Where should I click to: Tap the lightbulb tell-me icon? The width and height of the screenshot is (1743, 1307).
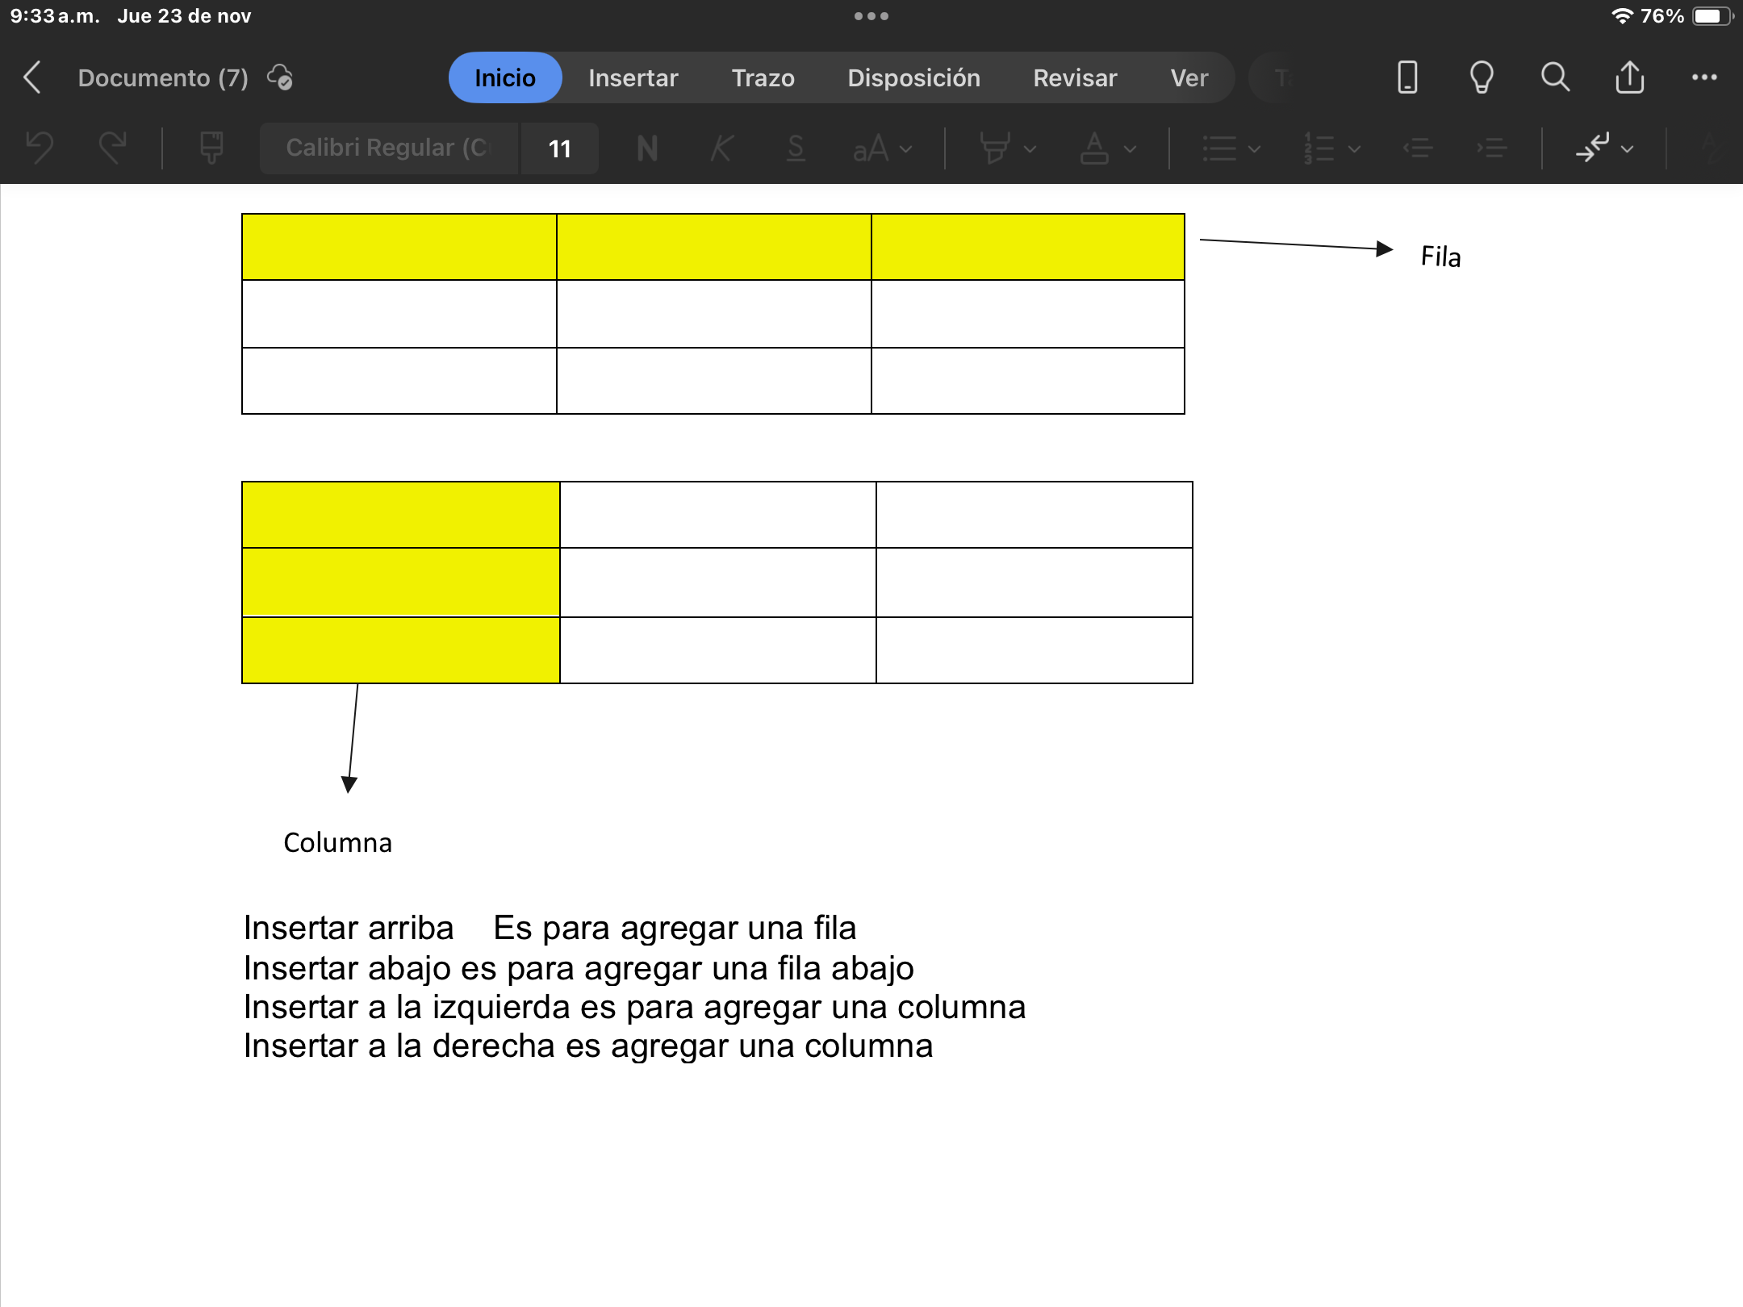pos(1482,77)
